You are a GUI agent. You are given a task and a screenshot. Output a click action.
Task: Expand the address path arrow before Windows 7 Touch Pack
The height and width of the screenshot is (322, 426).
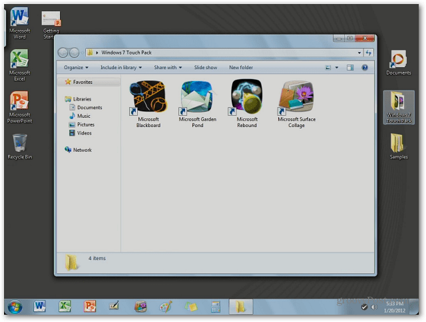97,53
